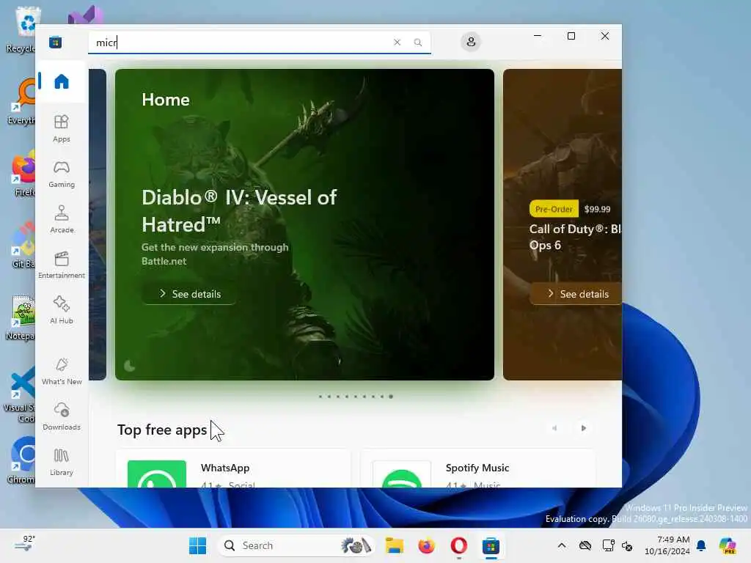Open What's New page
Viewport: 751px width, 563px height.
(62, 371)
